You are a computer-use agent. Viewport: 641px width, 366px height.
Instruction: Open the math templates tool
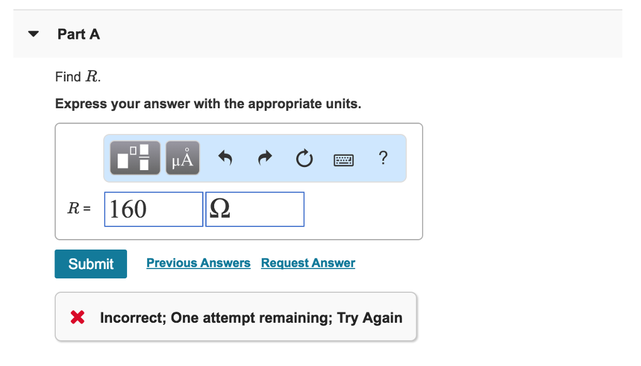point(135,158)
